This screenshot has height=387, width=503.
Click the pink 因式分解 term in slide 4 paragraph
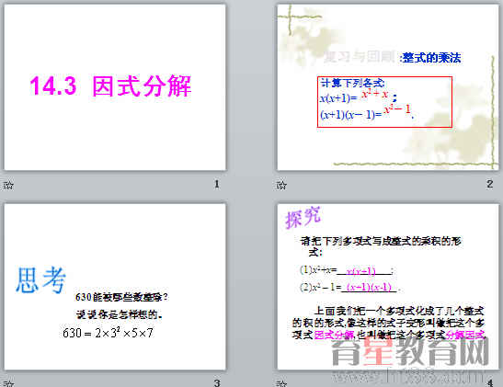click(335, 335)
